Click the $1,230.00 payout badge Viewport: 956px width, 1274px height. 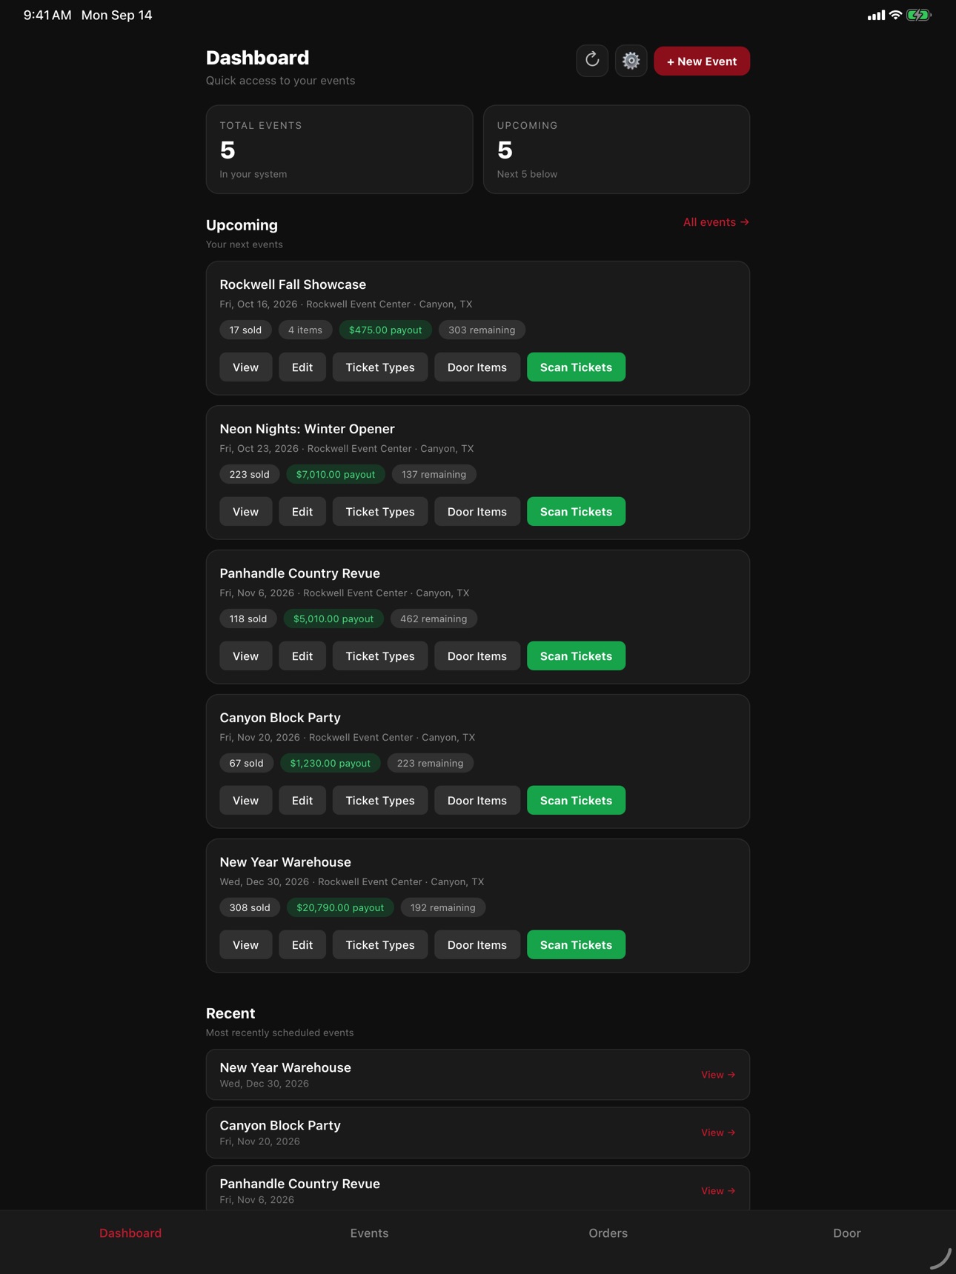[330, 764]
